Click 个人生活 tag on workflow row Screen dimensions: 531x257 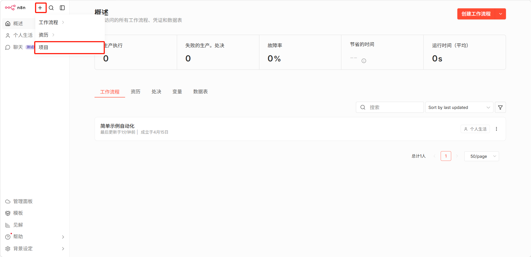tap(475, 129)
